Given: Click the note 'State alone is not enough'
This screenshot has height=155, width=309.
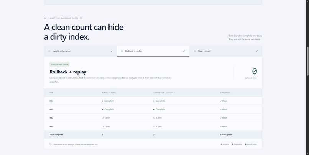Looking at the screenshot, I should (76, 145).
